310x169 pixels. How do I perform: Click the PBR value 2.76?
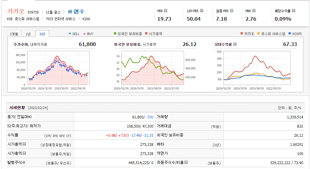251,19
